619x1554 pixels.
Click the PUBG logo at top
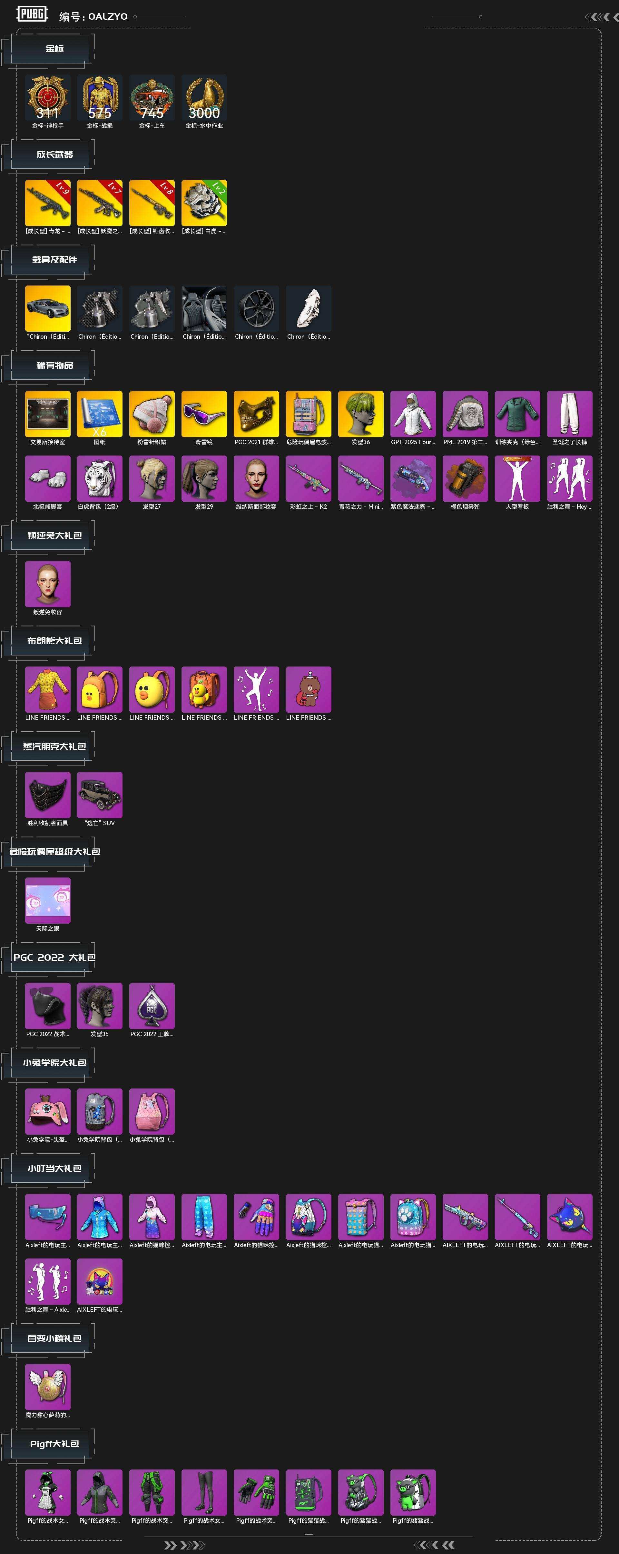32,14
